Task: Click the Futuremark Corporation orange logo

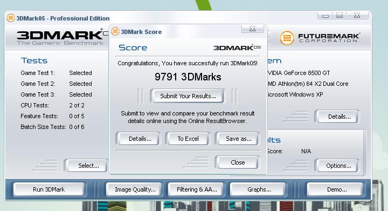Action: [x=287, y=38]
